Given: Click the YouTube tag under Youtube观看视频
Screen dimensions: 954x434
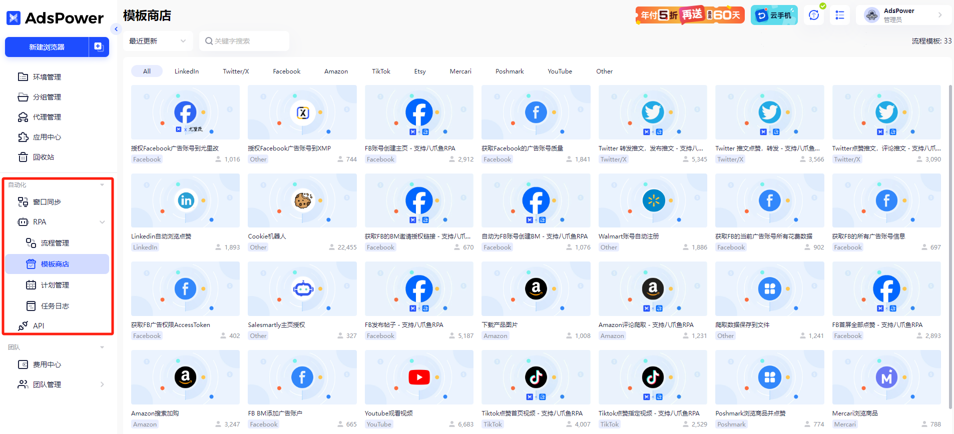Looking at the screenshot, I should pos(379,424).
